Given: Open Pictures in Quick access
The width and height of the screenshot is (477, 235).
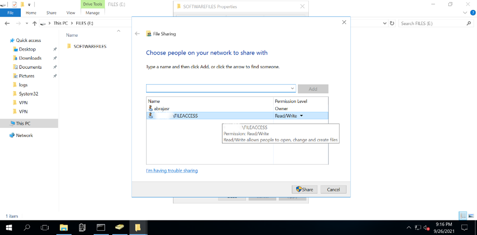Looking at the screenshot, I should tap(26, 76).
